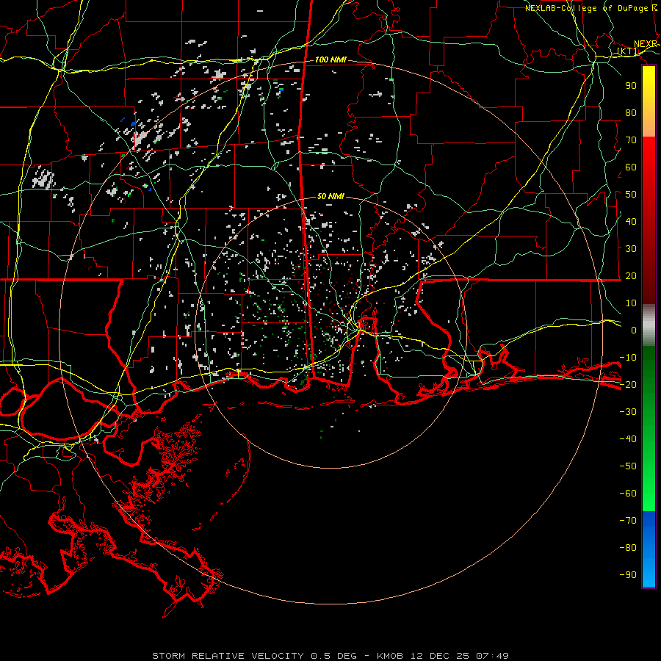Click the -30 value on velocity scale
The width and height of the screenshot is (661, 661).
(x=628, y=412)
